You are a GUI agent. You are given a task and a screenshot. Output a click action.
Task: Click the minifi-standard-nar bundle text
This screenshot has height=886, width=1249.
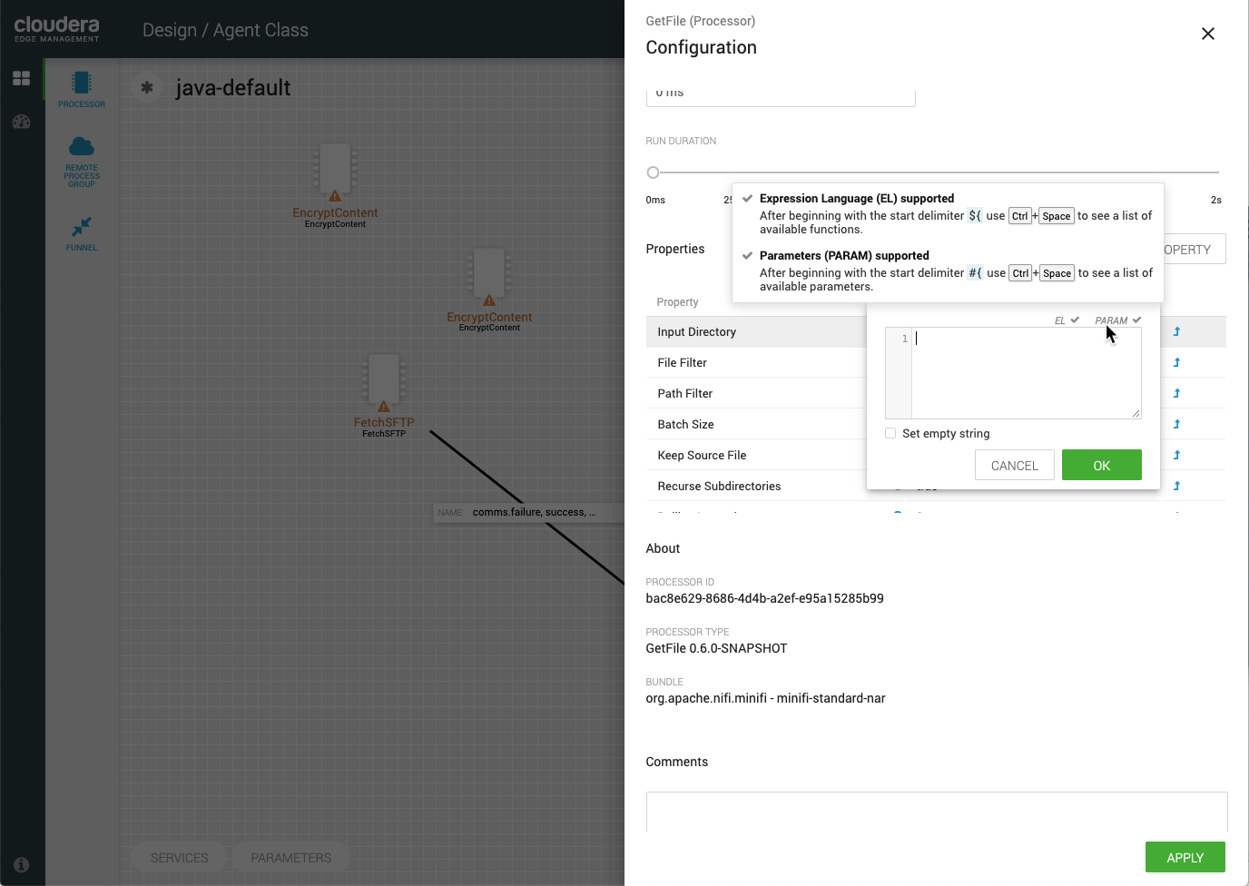(765, 698)
